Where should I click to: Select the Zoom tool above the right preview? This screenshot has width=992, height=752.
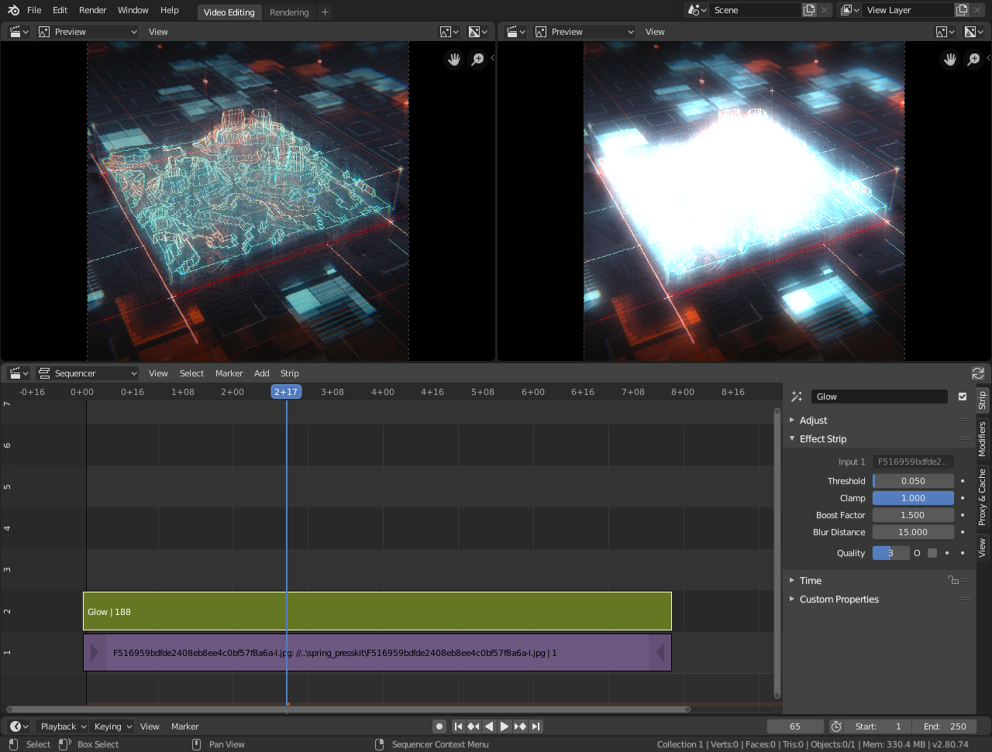973,59
